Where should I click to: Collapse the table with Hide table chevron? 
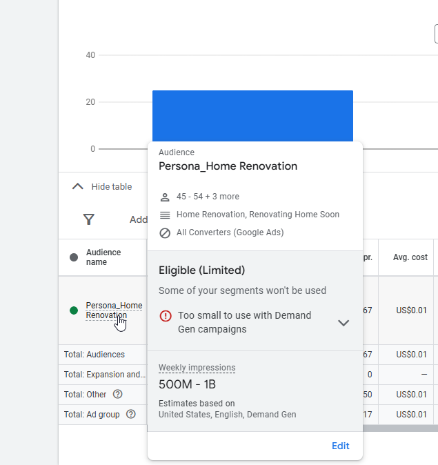point(78,186)
